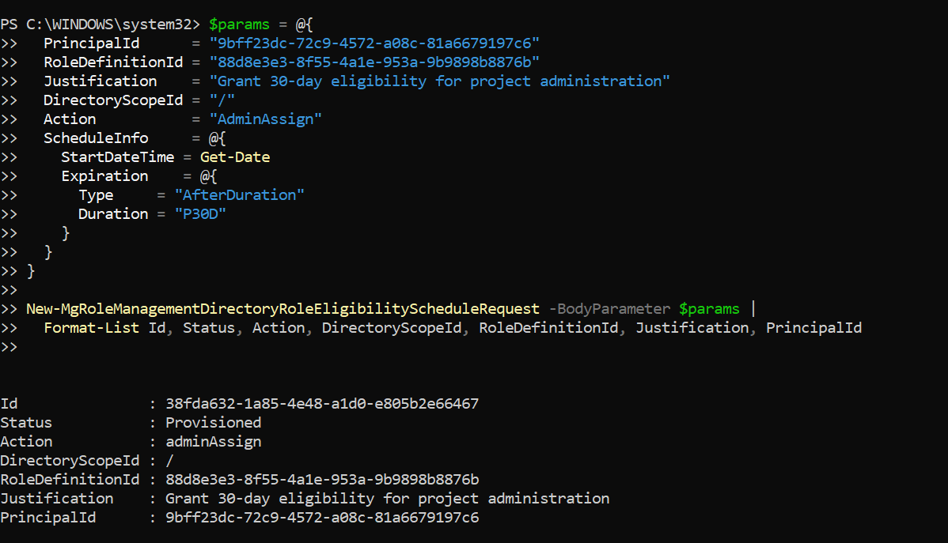
Task: Click the Format-List command text
Action: [92, 327]
